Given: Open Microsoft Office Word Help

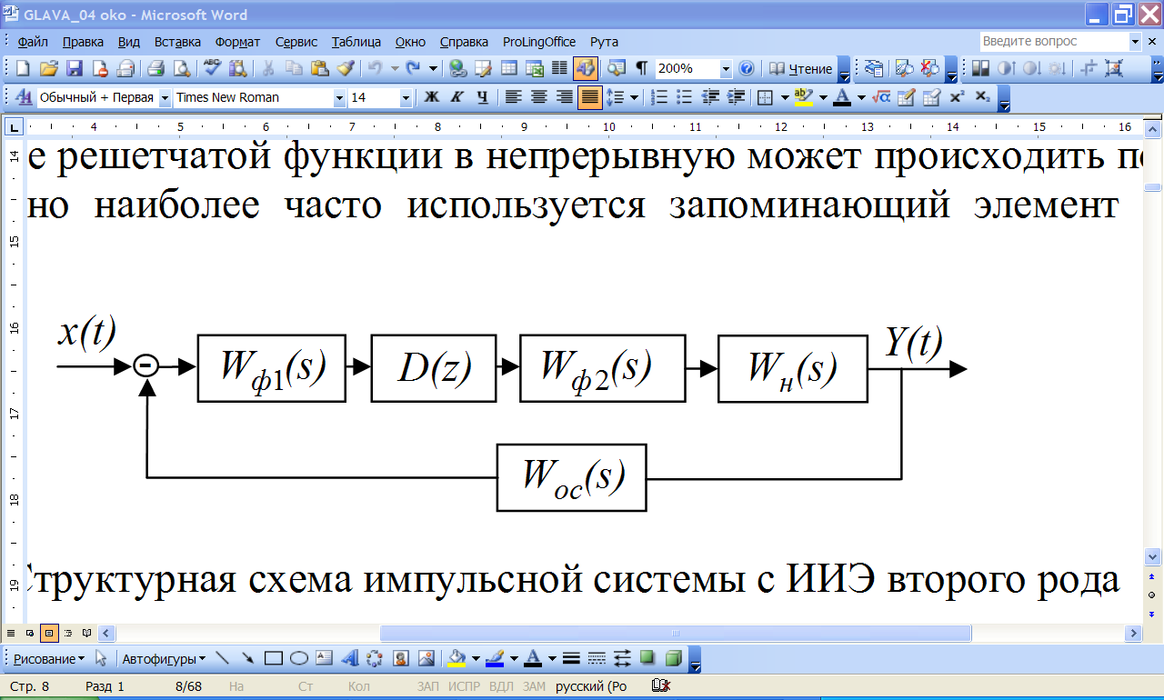Looking at the screenshot, I should click(x=747, y=68).
